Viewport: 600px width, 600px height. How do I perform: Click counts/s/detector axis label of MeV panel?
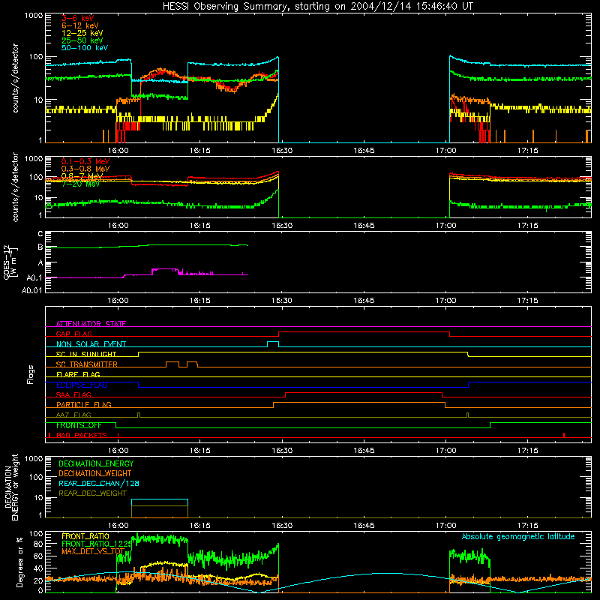[x=15, y=187]
